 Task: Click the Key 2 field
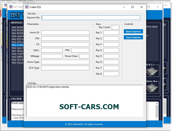coord(111,39)
